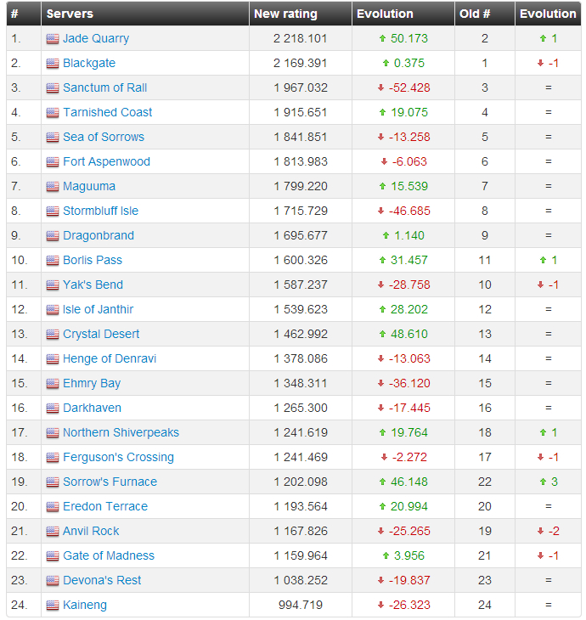Screen dimensions: 586x620
Task: Click the green rank arrow in Borlis Pass row
Action: coord(543,260)
